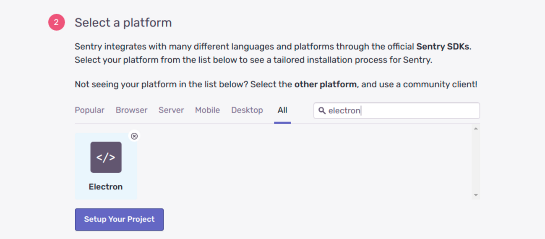Show the Server platforms tab

171,110
